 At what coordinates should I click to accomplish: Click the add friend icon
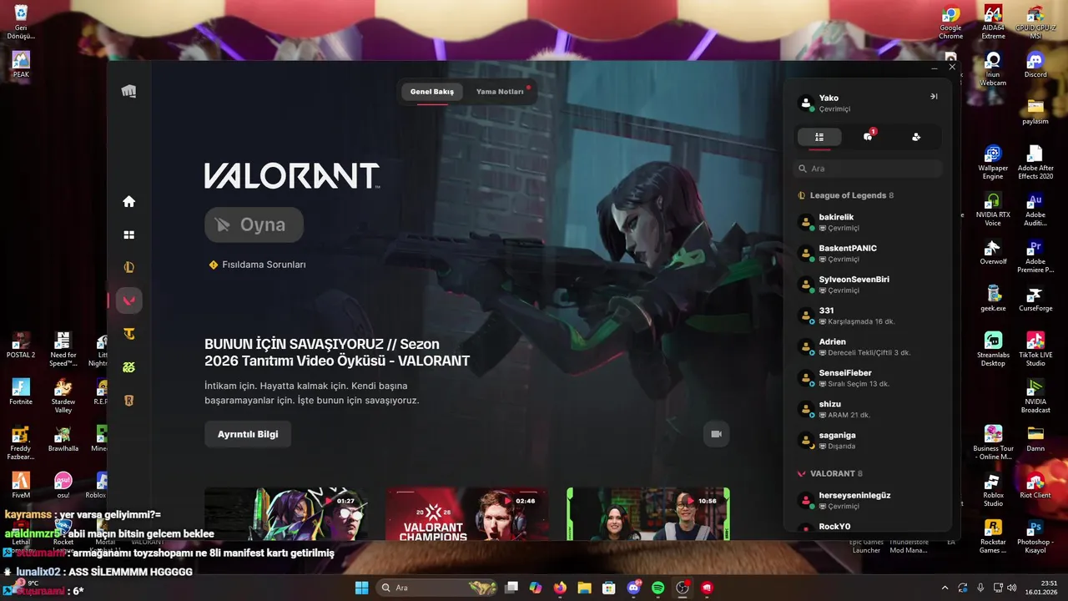tap(916, 137)
